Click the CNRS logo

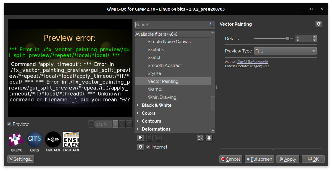coord(34,142)
